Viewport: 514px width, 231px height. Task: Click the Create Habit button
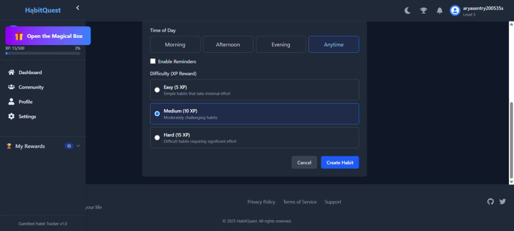[340, 162]
